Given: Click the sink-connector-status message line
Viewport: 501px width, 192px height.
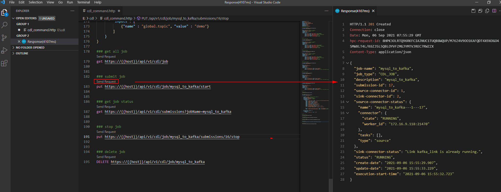Looking at the screenshot, I should point(418,152).
